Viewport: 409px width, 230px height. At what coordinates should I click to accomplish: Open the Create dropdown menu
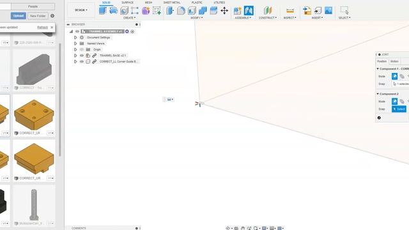(x=129, y=18)
